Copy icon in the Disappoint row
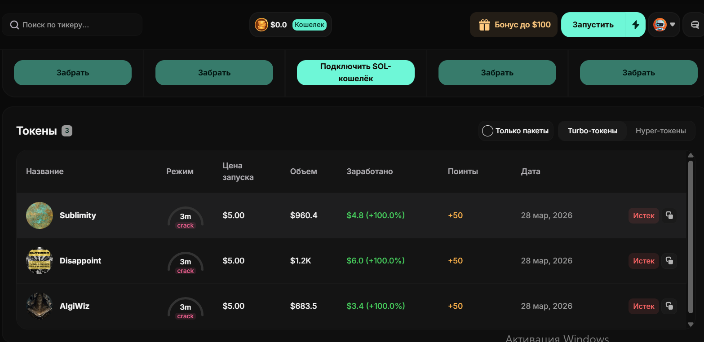The image size is (704, 342). pos(669,261)
